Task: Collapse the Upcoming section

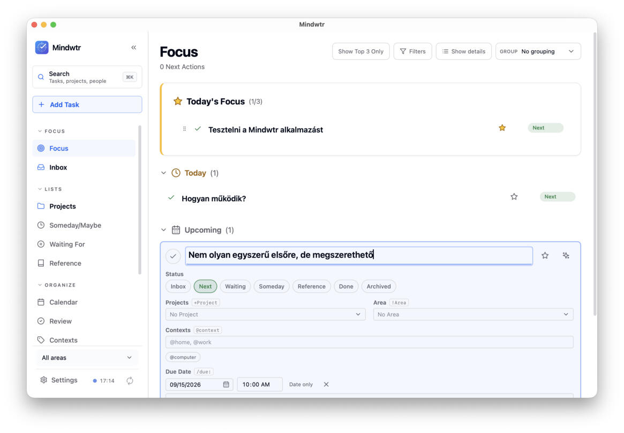Action: pyautogui.click(x=163, y=230)
